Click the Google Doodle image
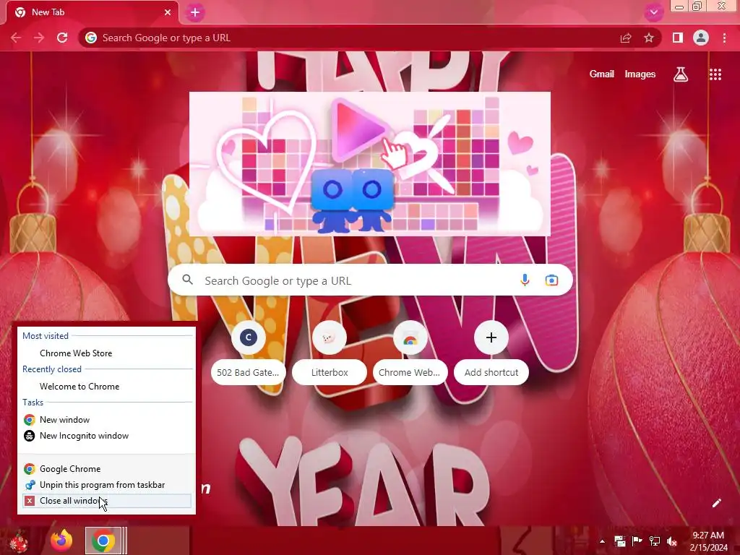Viewport: 740px width, 555px height. tap(369, 164)
